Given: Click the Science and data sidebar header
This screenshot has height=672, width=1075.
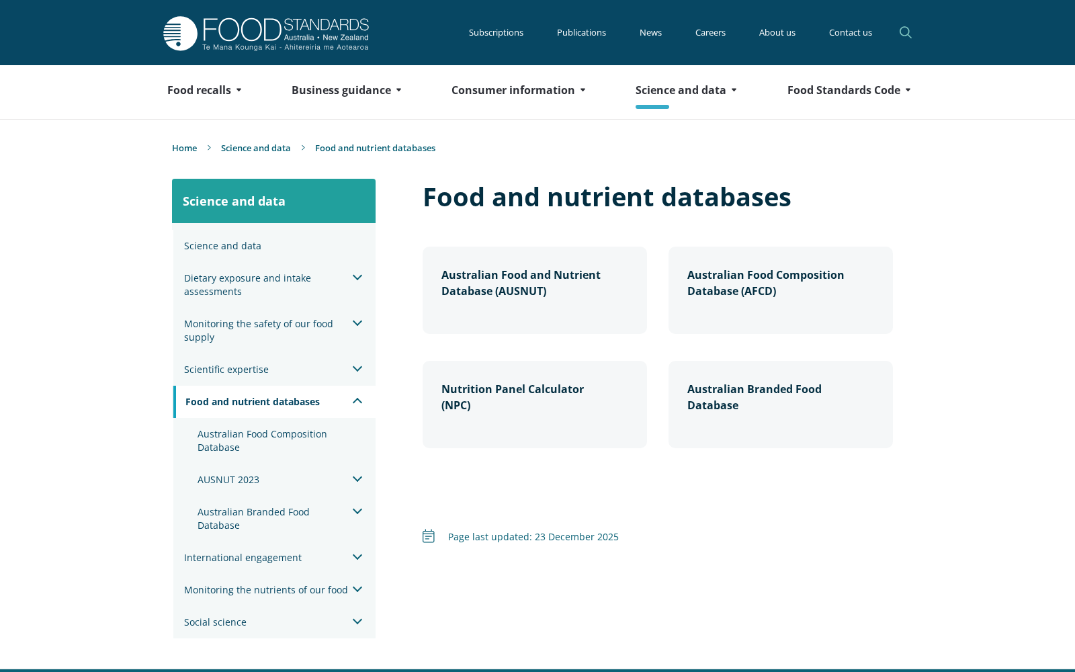Looking at the screenshot, I should [273, 201].
